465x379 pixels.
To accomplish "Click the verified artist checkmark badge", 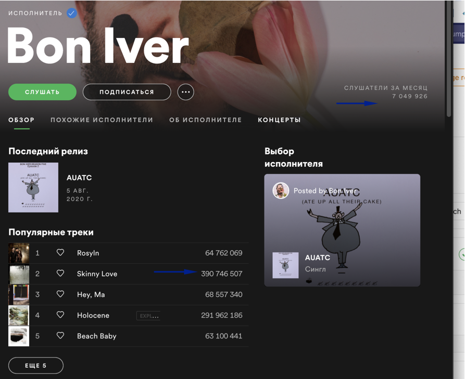I will tap(71, 13).
